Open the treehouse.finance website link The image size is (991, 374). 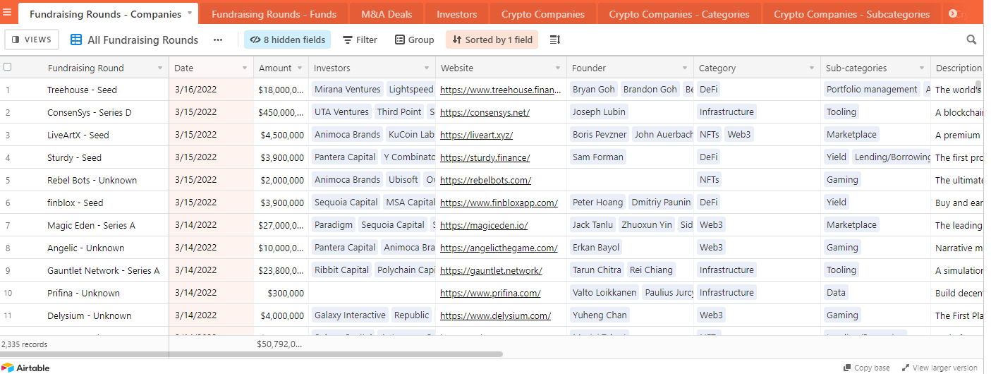click(x=501, y=90)
